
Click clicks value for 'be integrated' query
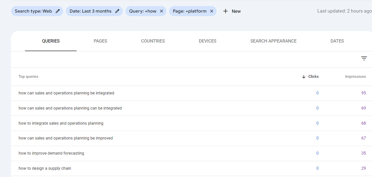tap(317, 93)
